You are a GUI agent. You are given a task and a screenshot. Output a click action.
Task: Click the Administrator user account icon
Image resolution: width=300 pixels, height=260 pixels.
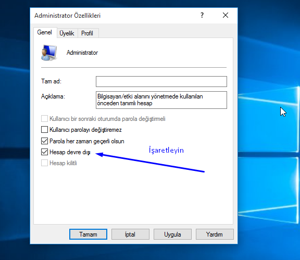(49, 53)
